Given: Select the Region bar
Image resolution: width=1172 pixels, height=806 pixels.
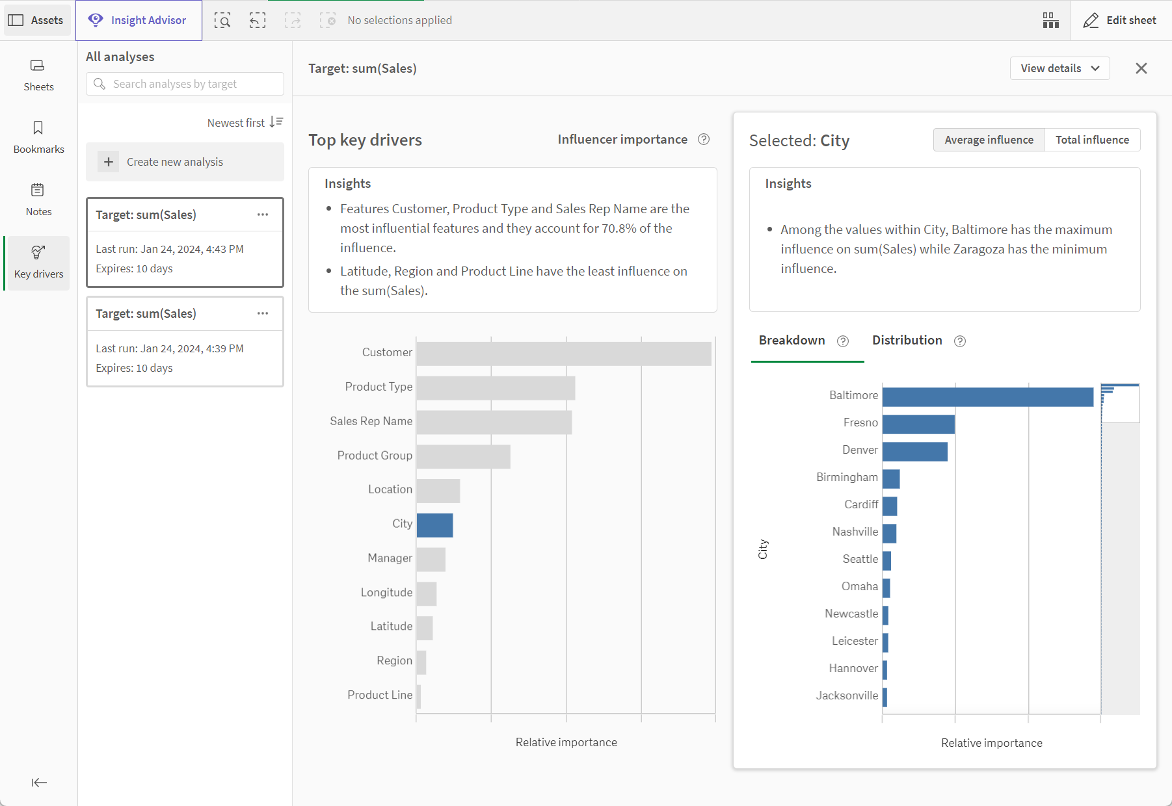Looking at the screenshot, I should (421, 662).
